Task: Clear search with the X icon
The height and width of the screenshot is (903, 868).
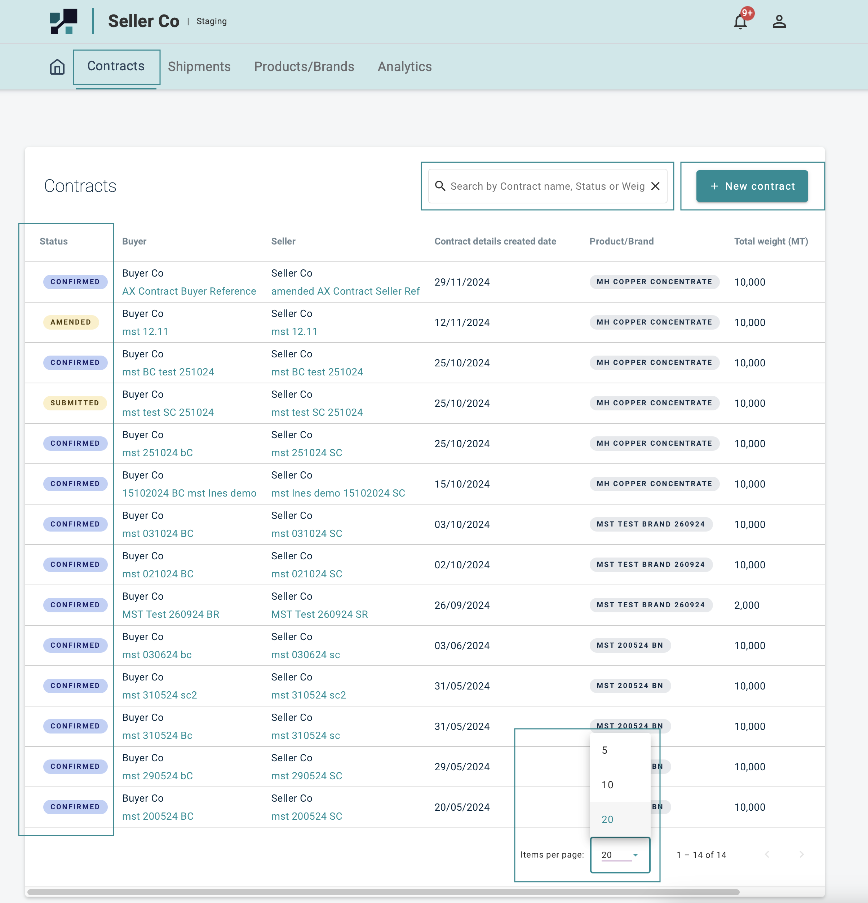Action: click(x=655, y=186)
